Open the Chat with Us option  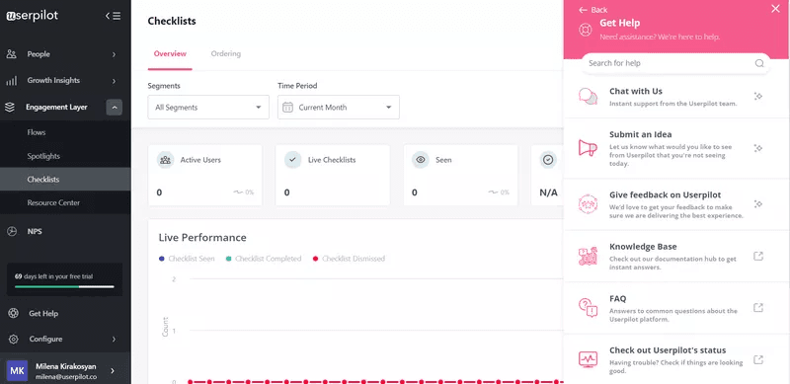(676, 97)
